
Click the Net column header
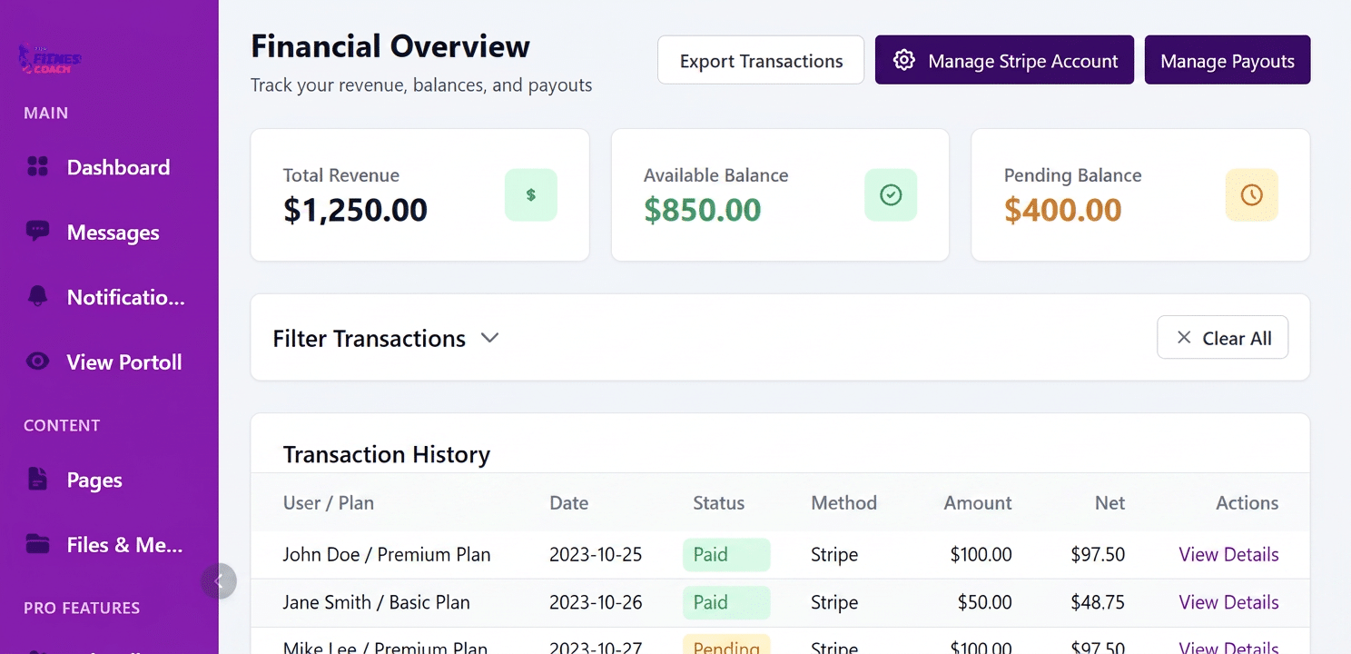point(1109,503)
